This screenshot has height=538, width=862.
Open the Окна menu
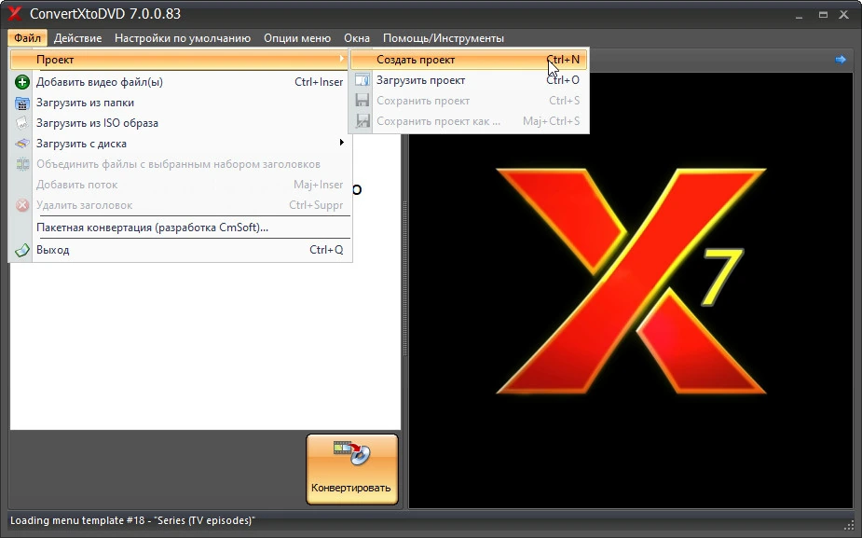click(357, 38)
